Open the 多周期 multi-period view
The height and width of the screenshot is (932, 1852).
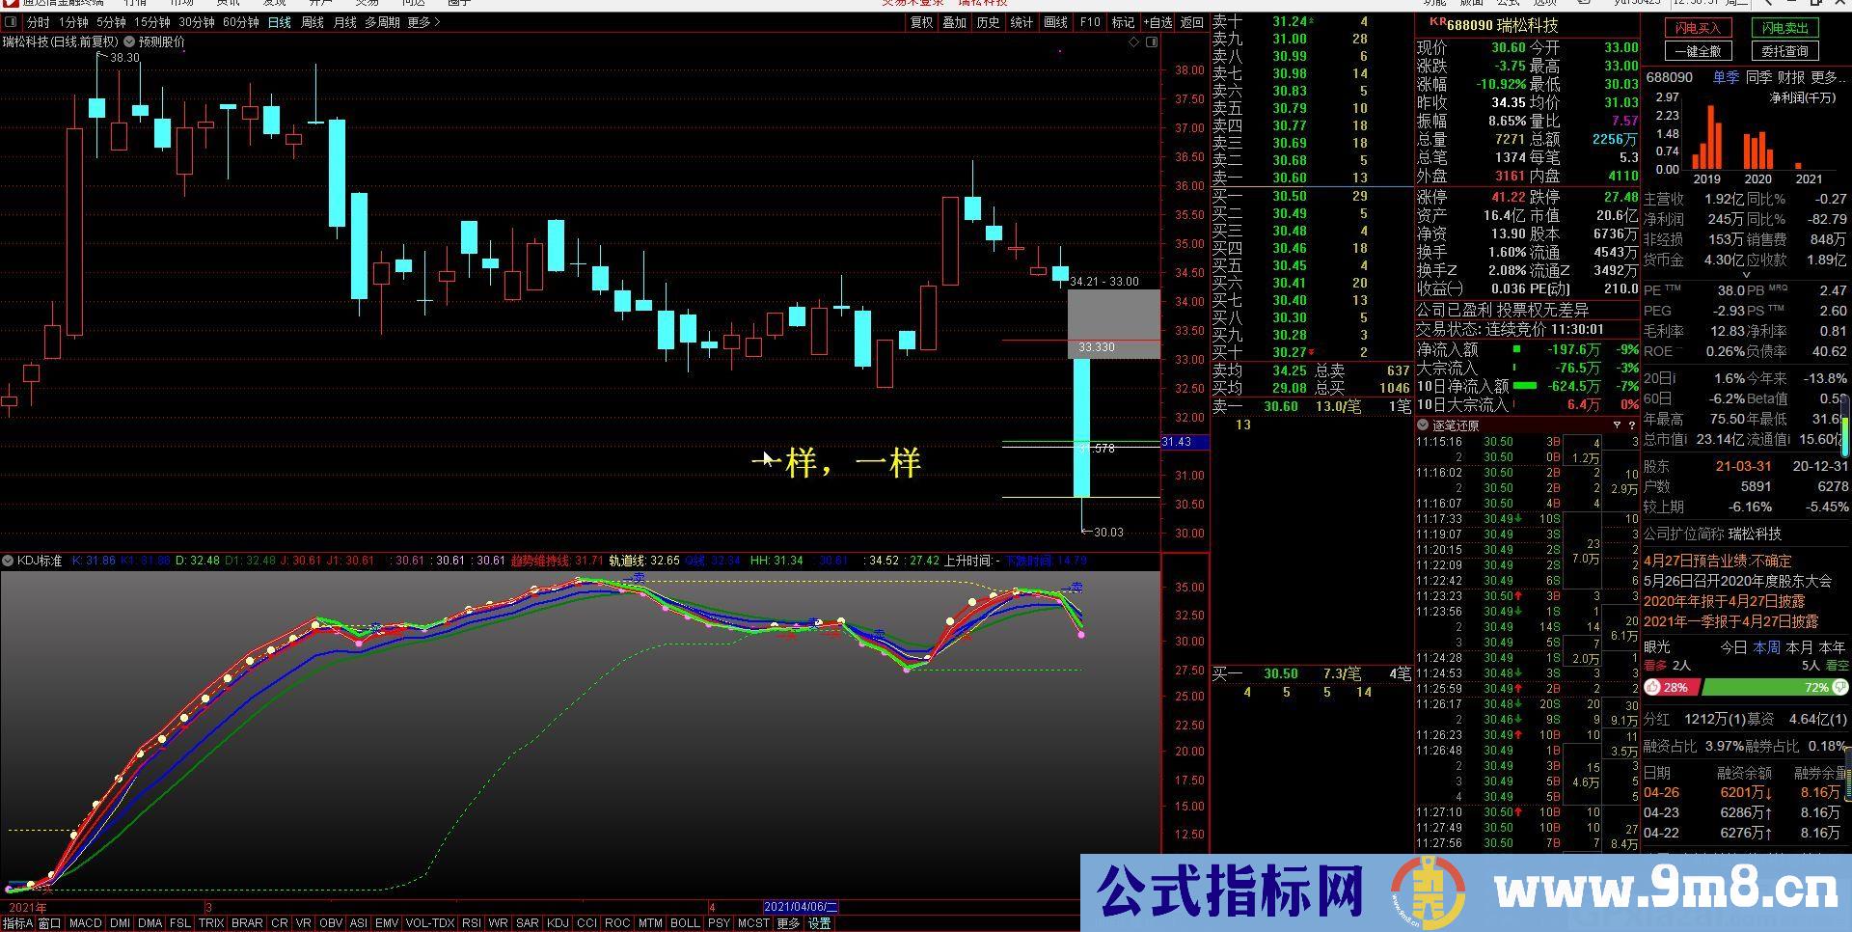(382, 22)
